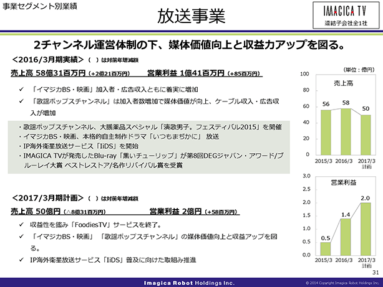Click the operating profit bar labeled 0.5

tap(326, 249)
